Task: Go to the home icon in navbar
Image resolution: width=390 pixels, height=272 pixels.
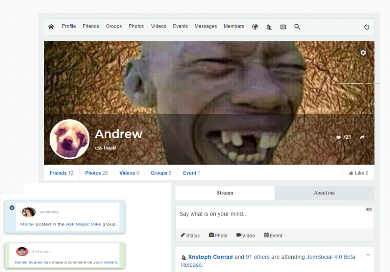Action: (x=51, y=27)
